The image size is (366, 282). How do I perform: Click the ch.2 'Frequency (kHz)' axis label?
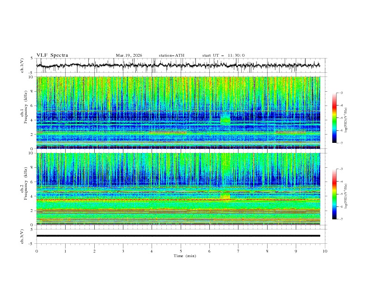click(25, 183)
